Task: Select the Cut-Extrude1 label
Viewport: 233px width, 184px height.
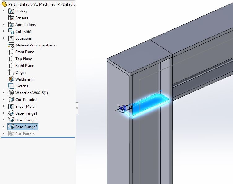Action: point(26,100)
